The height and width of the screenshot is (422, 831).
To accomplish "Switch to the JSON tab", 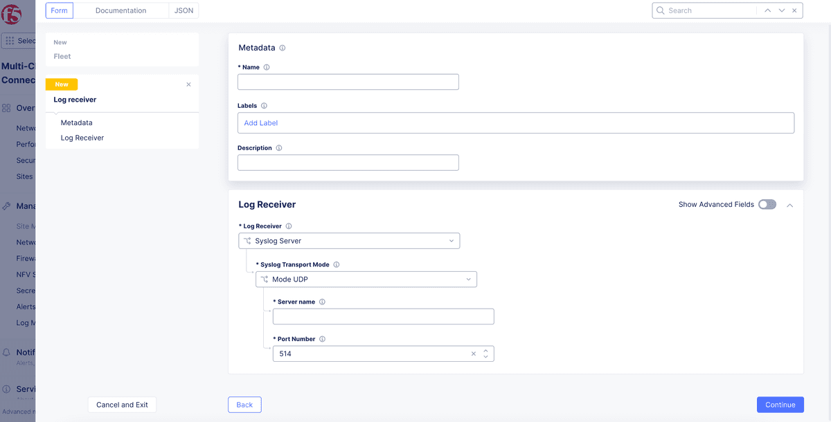I will click(x=184, y=10).
